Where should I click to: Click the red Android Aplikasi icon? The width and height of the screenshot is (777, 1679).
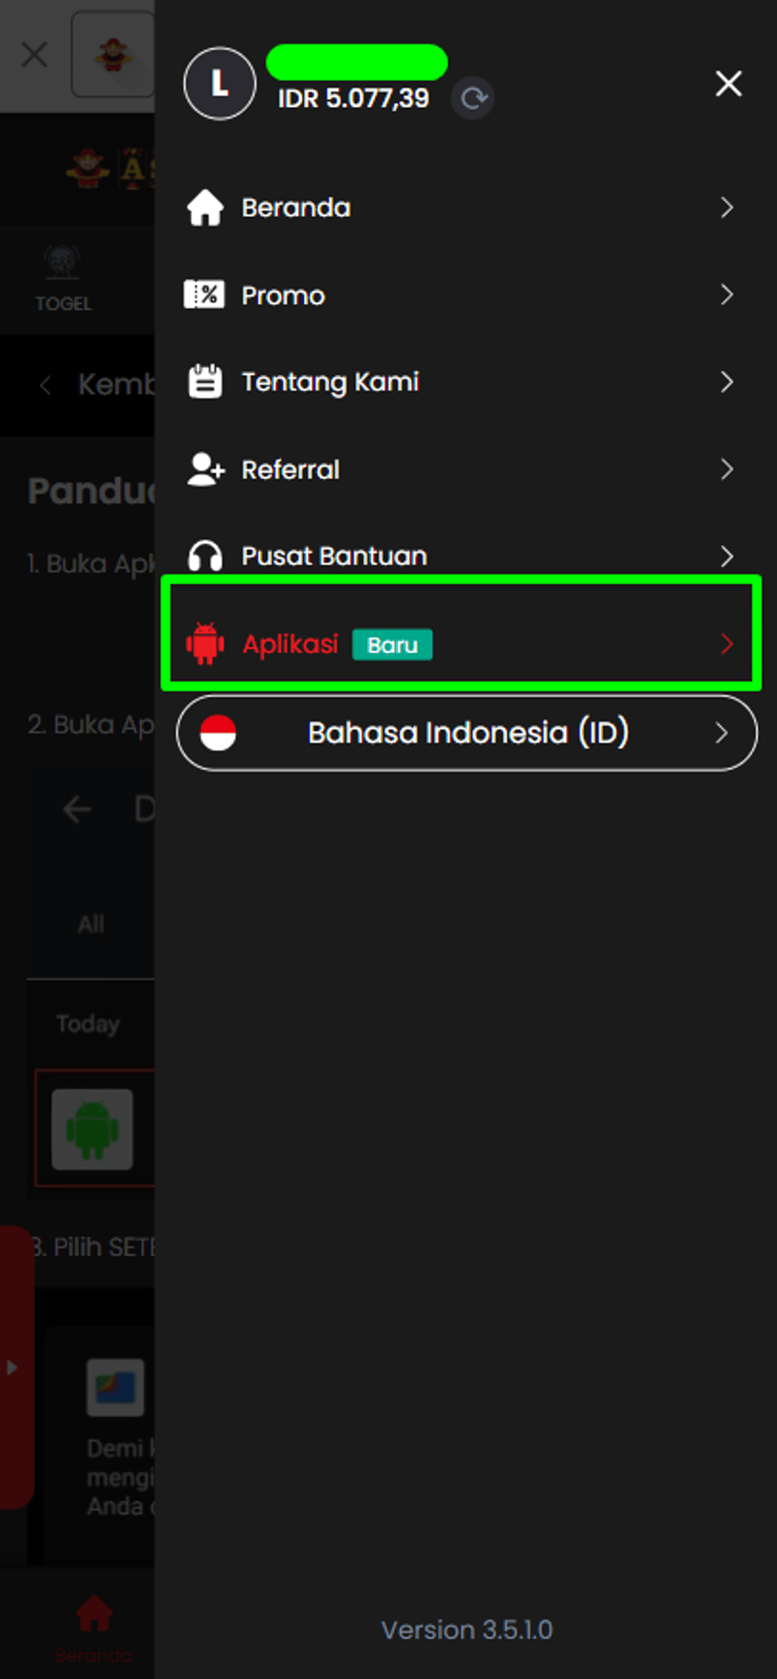point(205,643)
